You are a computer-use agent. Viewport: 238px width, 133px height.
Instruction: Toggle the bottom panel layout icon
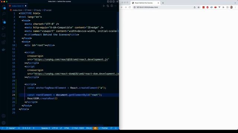coord(111,1)
